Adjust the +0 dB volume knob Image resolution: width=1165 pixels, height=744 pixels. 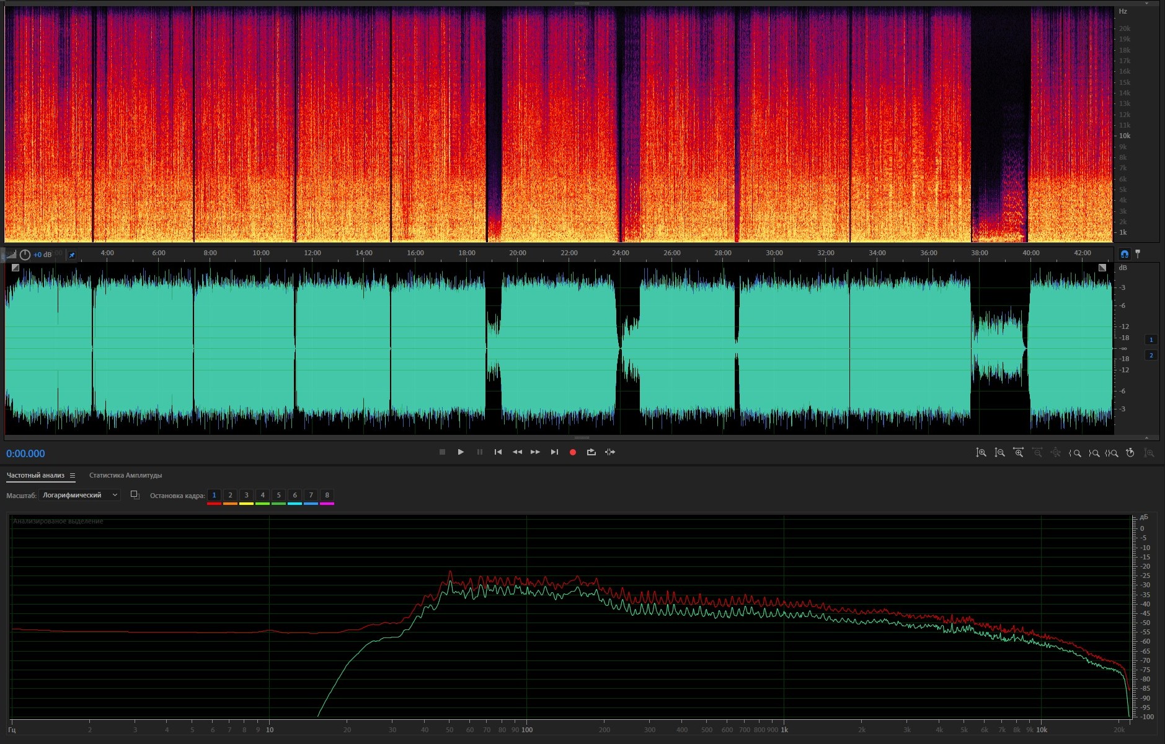pyautogui.click(x=25, y=255)
